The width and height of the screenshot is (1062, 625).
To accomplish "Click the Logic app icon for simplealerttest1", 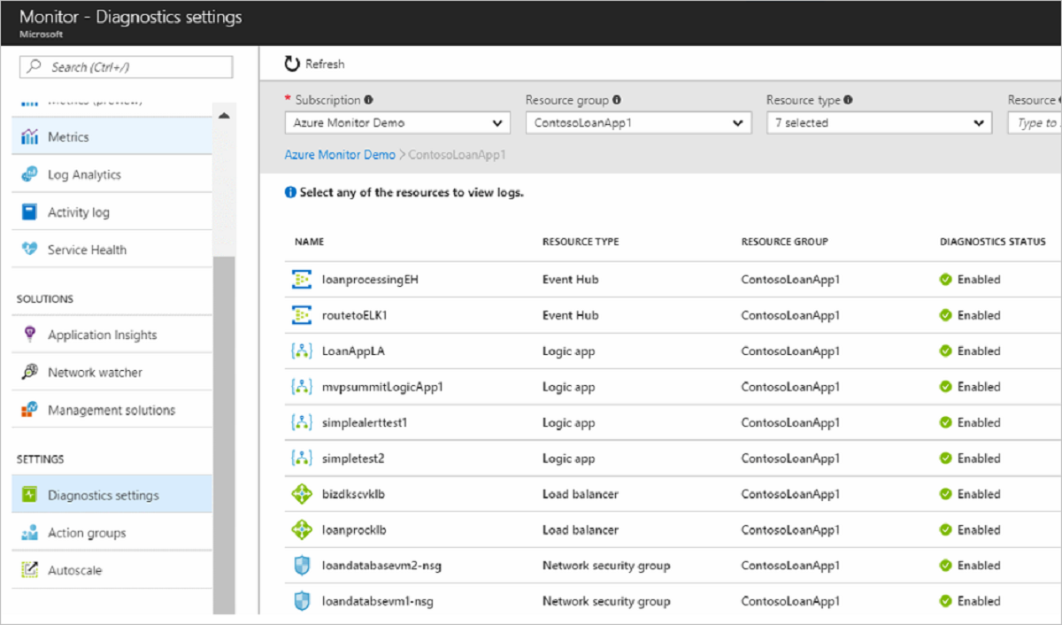I will [303, 423].
